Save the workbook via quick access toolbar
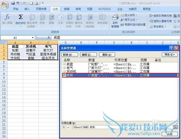This screenshot has width=181, height=139. [x=13, y=3]
